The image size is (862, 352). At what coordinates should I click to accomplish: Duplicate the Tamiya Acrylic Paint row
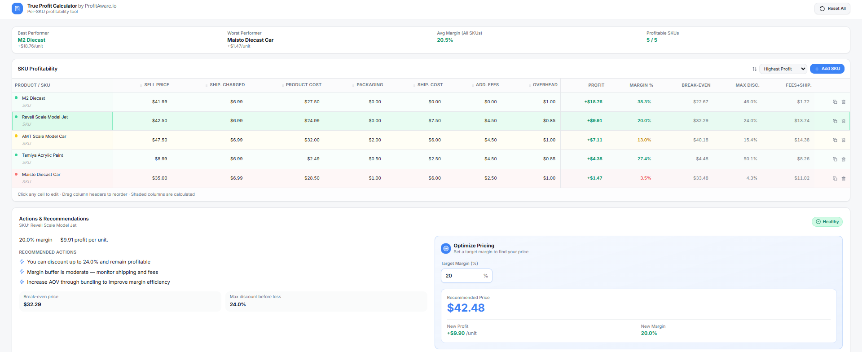[x=835, y=159]
